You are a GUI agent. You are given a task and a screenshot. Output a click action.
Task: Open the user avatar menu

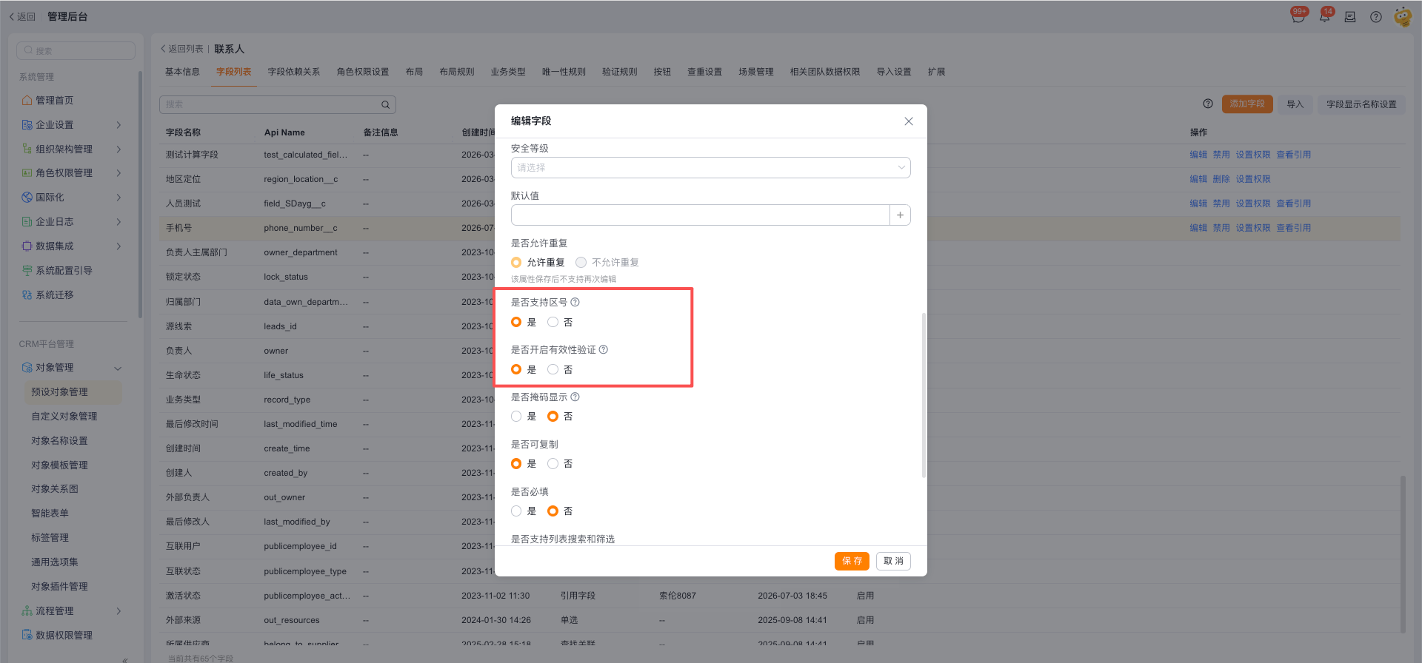[1402, 16]
